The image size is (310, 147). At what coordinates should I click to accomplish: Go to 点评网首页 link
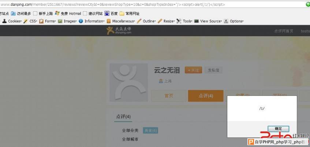284,31
